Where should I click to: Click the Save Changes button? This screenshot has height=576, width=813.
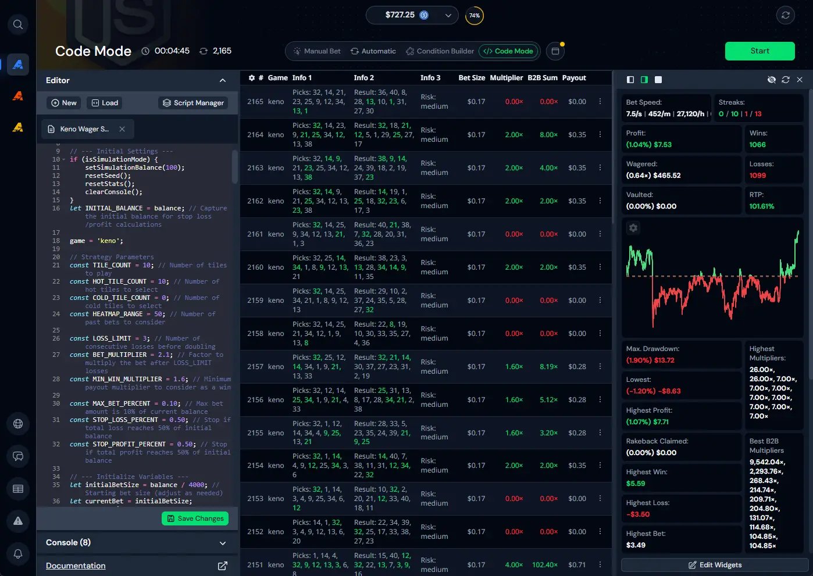pyautogui.click(x=195, y=518)
